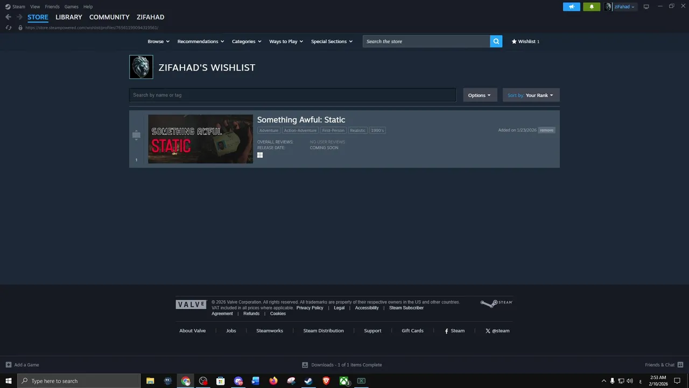The height and width of the screenshot is (388, 689).
Task: Go back with the left arrow
Action: pos(8,17)
